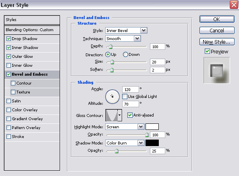The image size is (239, 176).
Task: Click the angle dial light direction control
Action: (112, 97)
